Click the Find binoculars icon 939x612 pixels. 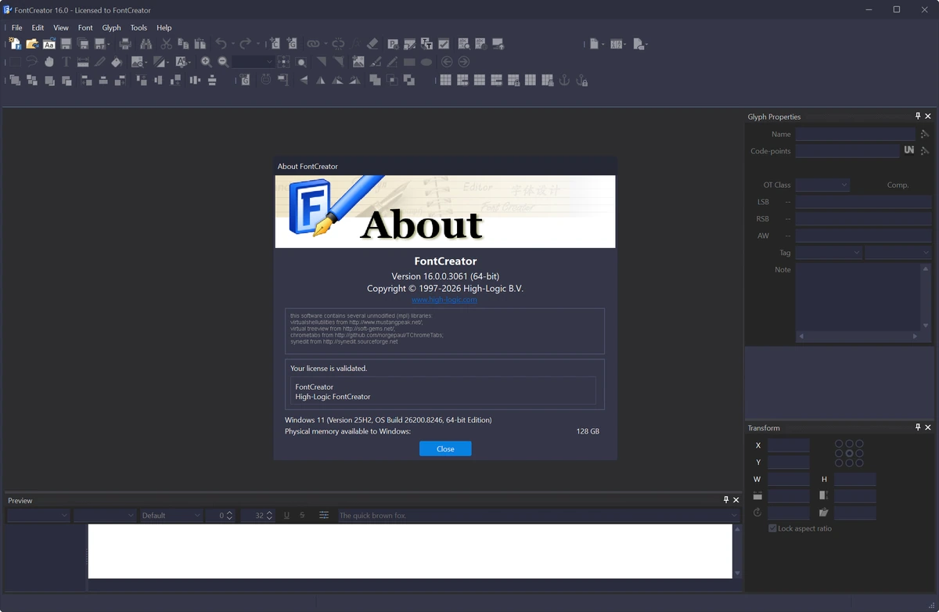pyautogui.click(x=146, y=44)
